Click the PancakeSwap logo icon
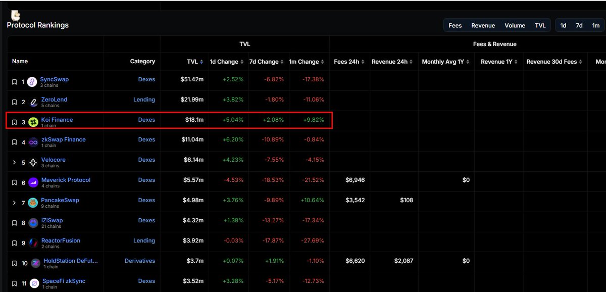The height and width of the screenshot is (292, 606). (x=33, y=203)
